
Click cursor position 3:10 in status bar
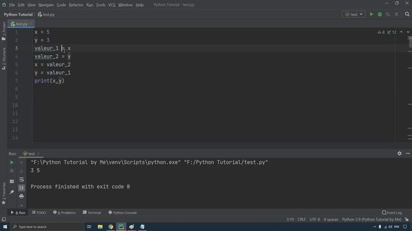click(290, 219)
